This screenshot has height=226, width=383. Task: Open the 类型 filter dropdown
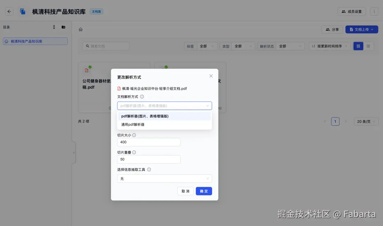(243, 46)
